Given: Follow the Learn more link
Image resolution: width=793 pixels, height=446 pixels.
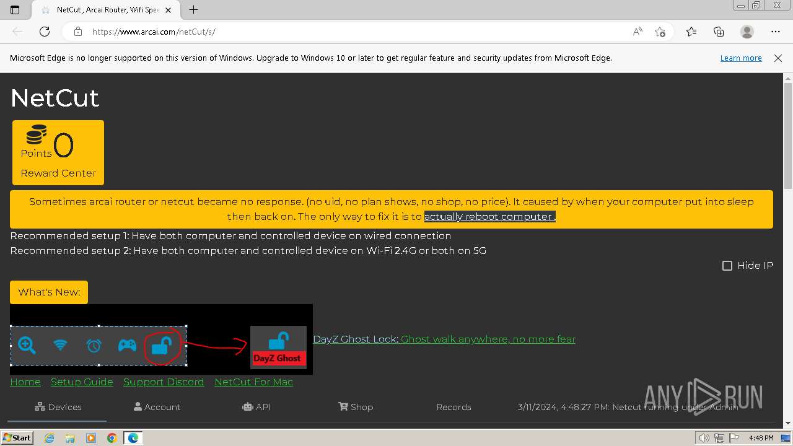Looking at the screenshot, I should click(x=741, y=58).
